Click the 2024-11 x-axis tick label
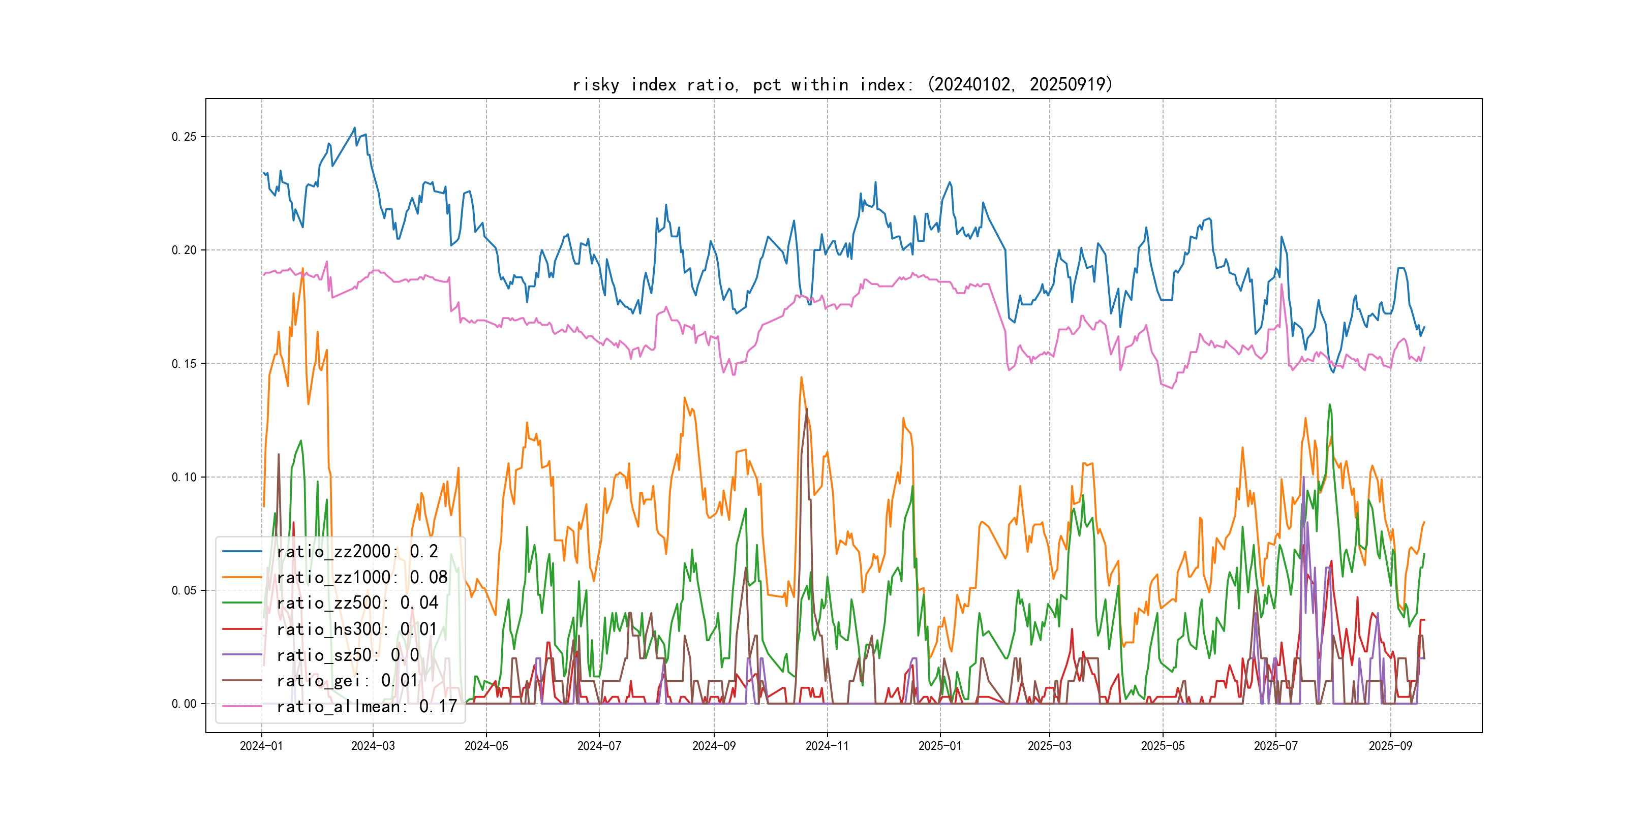This screenshot has width=1647, height=823. coord(827,746)
